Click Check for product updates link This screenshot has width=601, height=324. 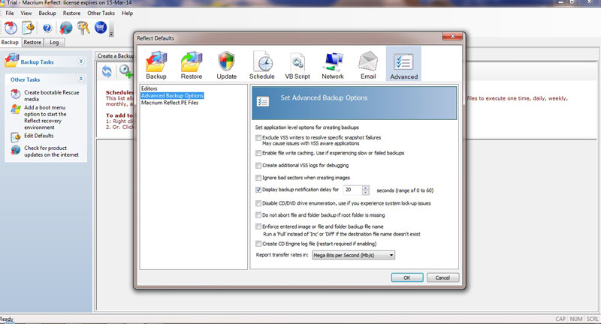coord(51,151)
